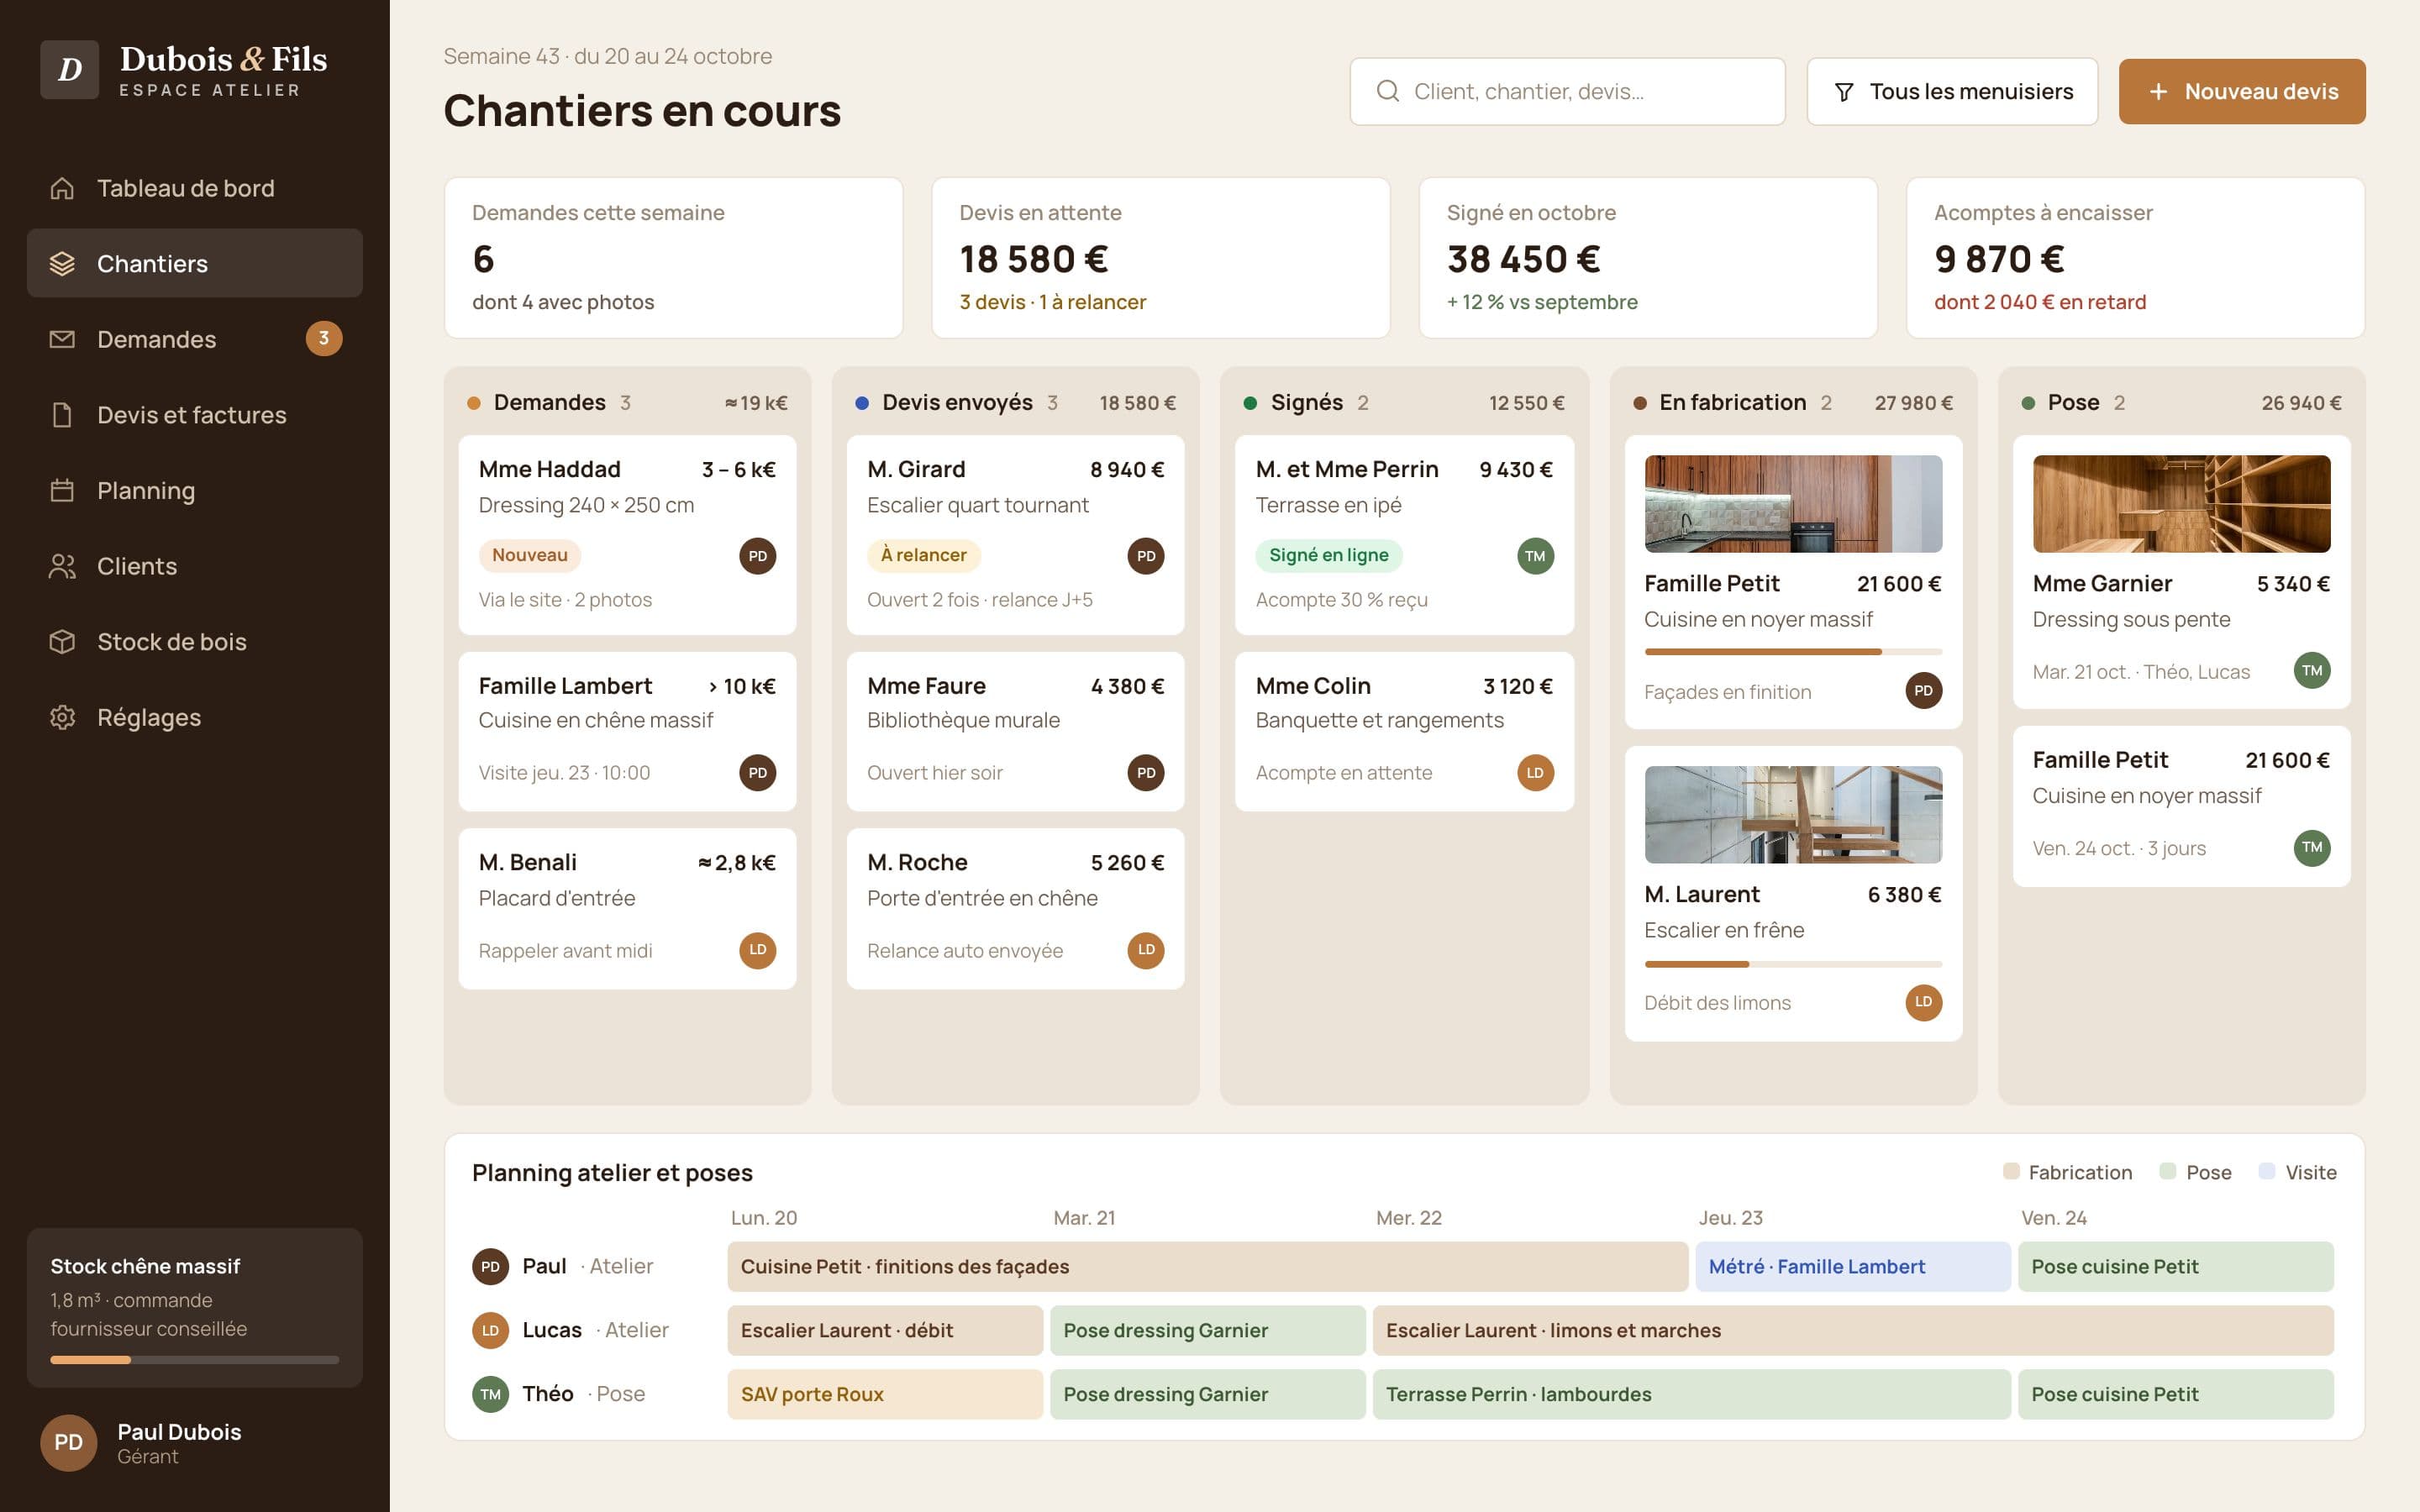Viewport: 2420px width, 1512px height.
Task: Go to Devis et factures
Action: pos(194,415)
